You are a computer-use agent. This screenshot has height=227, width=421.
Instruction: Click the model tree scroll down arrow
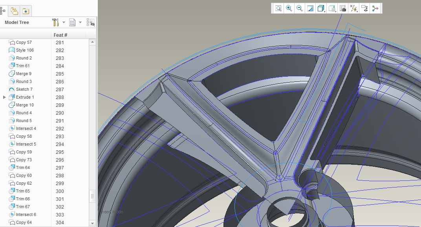click(x=92, y=223)
